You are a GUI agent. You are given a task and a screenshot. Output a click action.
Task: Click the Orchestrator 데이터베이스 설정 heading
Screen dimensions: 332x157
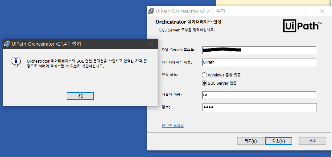click(x=189, y=22)
